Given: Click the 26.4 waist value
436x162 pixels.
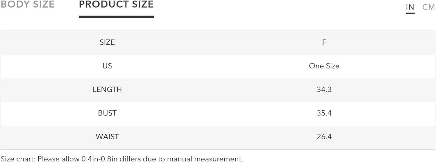Looking at the screenshot, I should 324,136.
